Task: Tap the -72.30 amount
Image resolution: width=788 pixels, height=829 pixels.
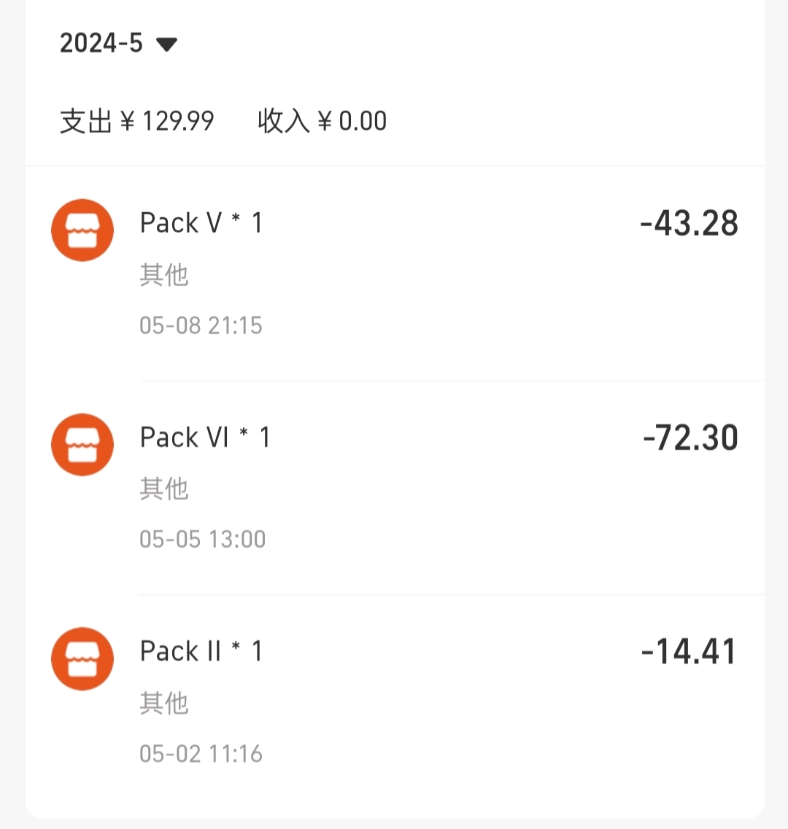Action: point(690,437)
